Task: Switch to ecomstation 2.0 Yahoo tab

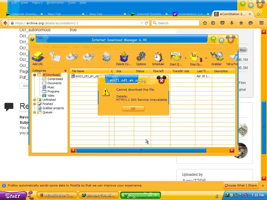Action: click(191, 14)
